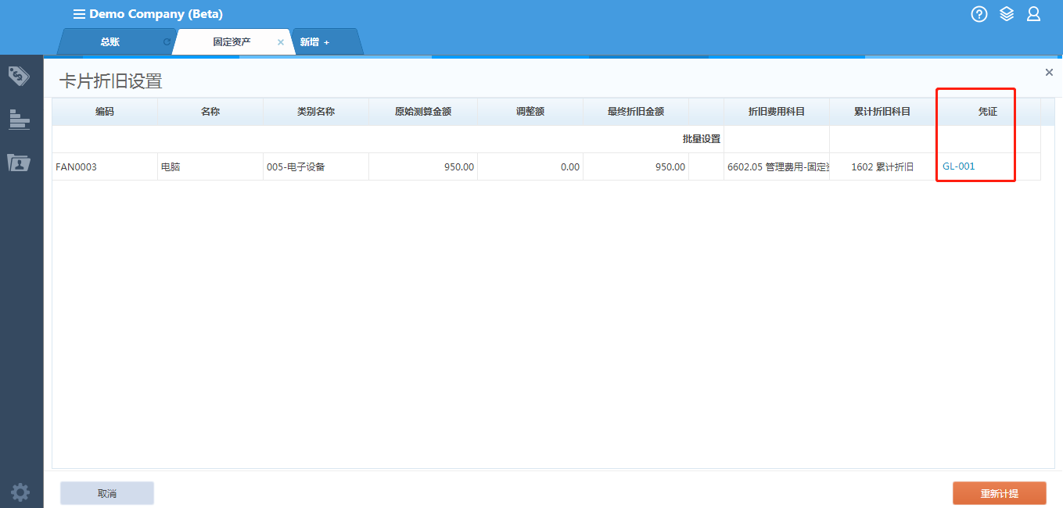
Task: Click the 类别名称 column header
Action: coord(316,112)
